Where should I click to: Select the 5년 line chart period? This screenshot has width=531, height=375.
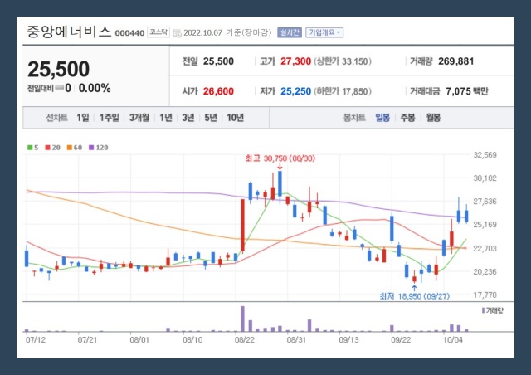click(x=211, y=118)
